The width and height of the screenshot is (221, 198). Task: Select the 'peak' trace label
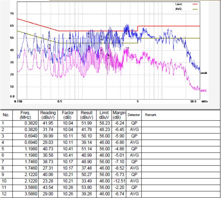point(204,73)
